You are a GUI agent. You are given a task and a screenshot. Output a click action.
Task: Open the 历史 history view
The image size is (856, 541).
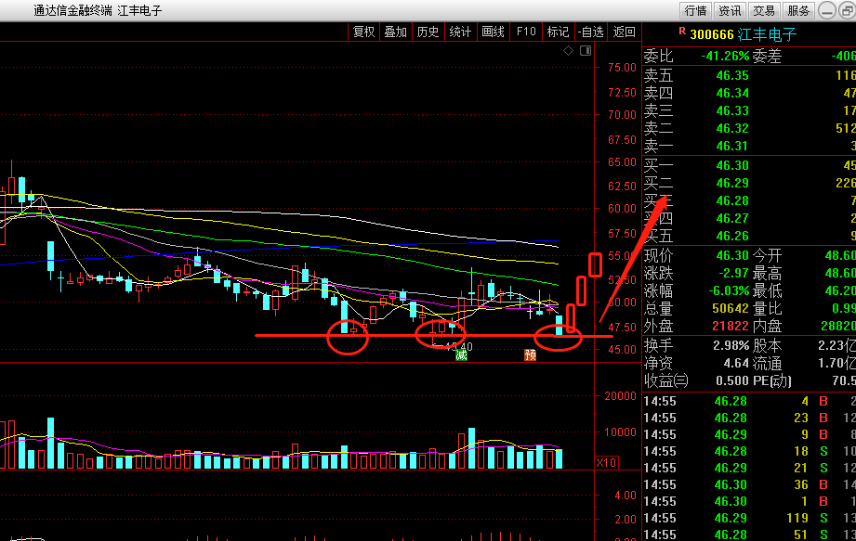428,32
